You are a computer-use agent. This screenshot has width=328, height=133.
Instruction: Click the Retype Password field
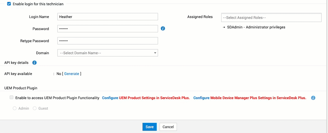tap(107, 41)
